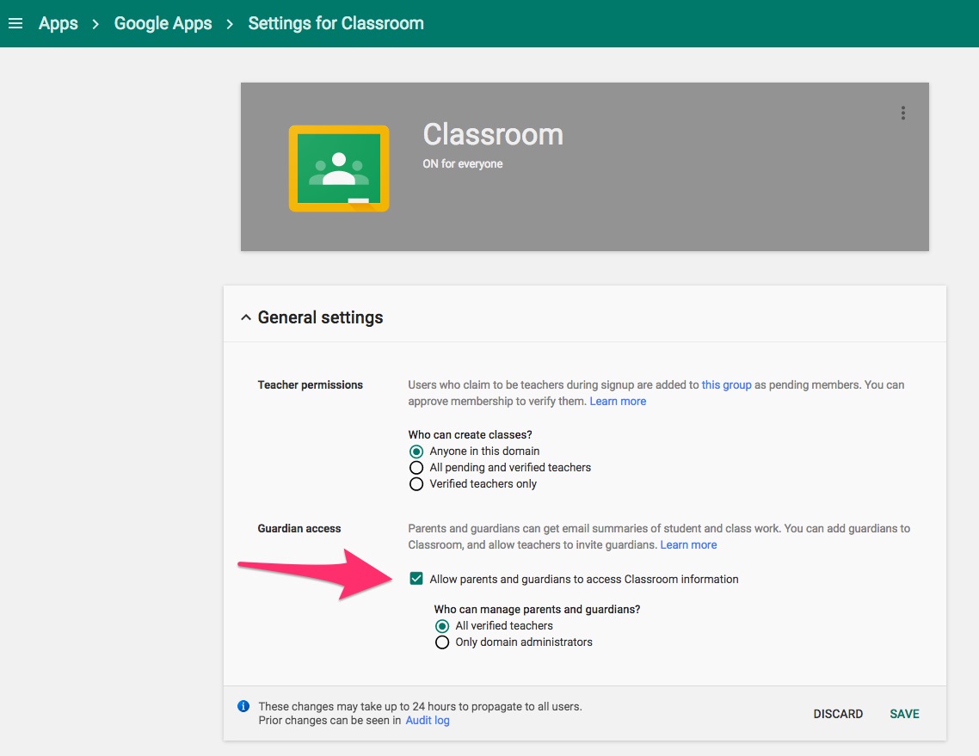Open Learn more under Teacher permissions
Viewport: 979px width, 756px height.
pos(618,401)
